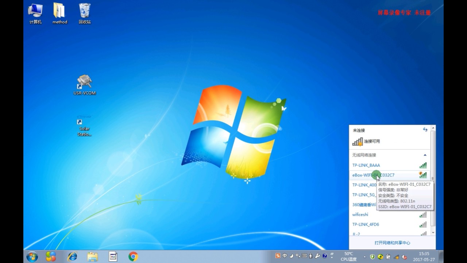Show hidden tray icons arrow
The width and height of the screenshot is (467, 263).
(x=364, y=256)
